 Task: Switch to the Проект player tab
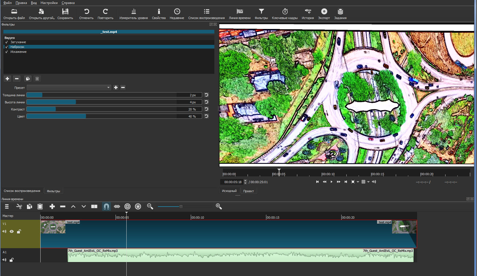coord(248,191)
